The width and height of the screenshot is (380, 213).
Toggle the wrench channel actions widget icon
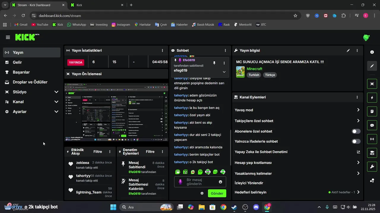click(372, 167)
